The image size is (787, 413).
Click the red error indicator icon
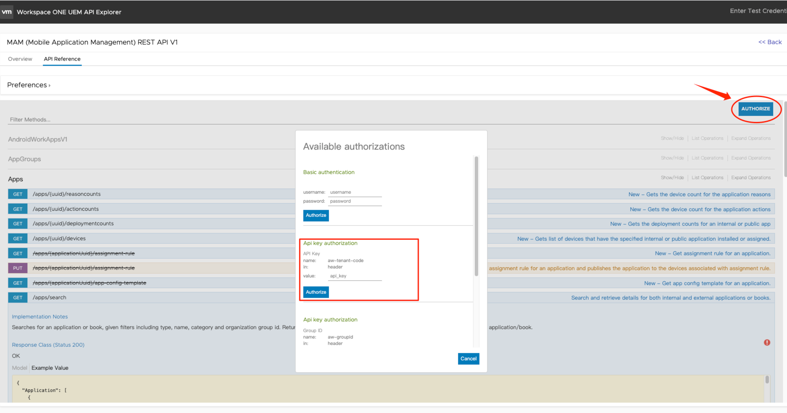[767, 342]
